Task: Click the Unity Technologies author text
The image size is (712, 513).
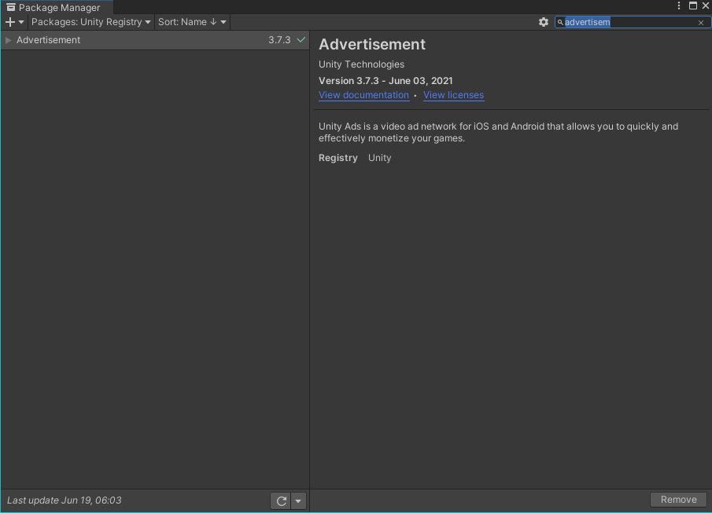Action: (x=361, y=64)
